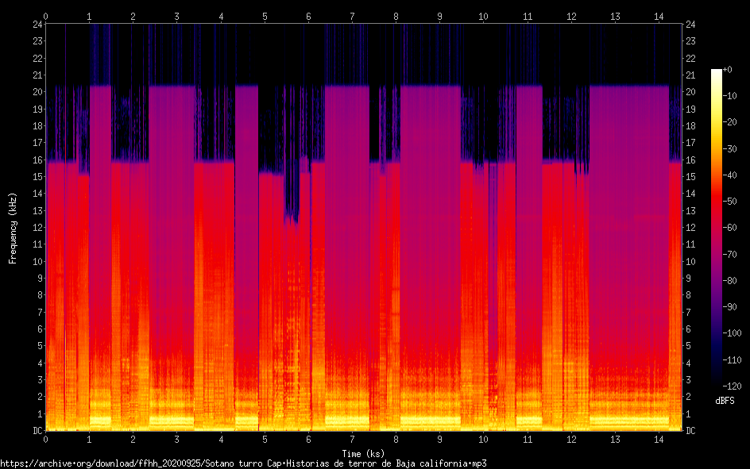
Task: Click the '-20' value on the color scale
Action: (x=729, y=122)
